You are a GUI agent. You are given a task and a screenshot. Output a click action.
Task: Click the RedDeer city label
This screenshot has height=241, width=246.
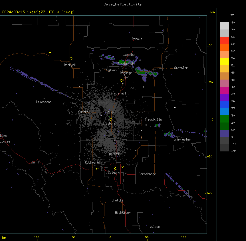pos(126,73)
